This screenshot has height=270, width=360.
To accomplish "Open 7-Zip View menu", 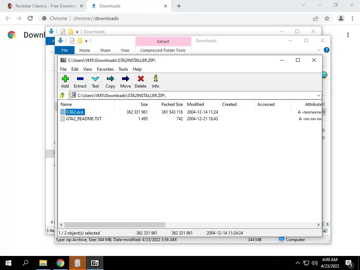I will point(88,69).
